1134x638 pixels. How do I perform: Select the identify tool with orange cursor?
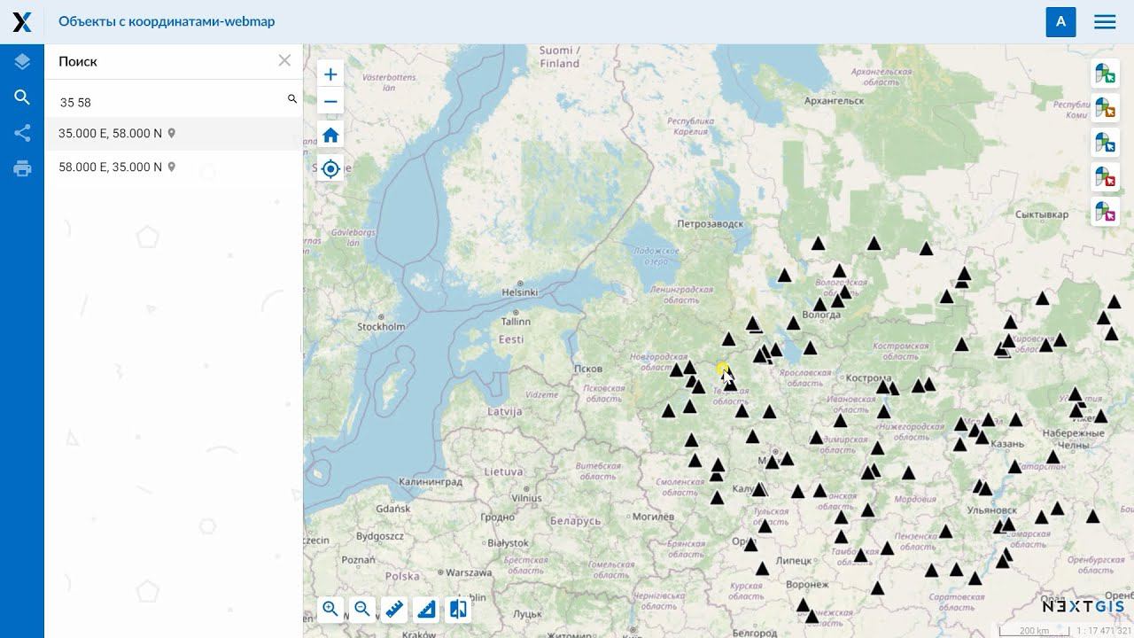click(1105, 107)
